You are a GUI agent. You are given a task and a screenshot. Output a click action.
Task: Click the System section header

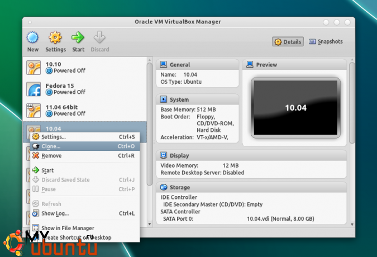point(197,99)
